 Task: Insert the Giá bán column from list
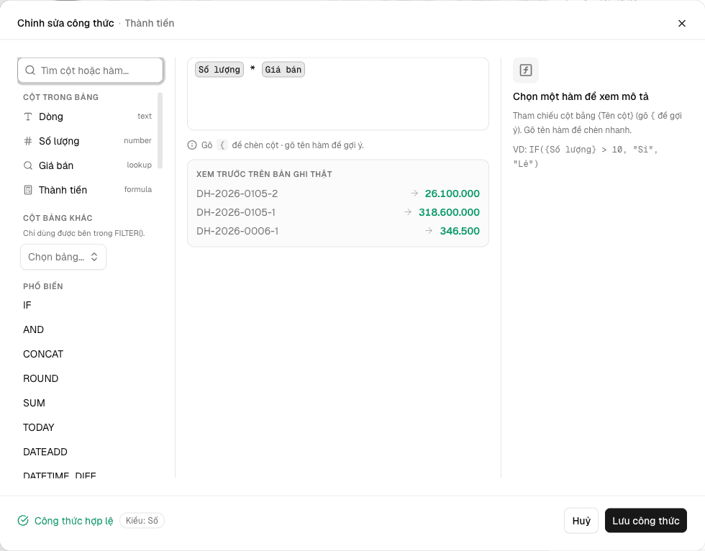point(88,165)
